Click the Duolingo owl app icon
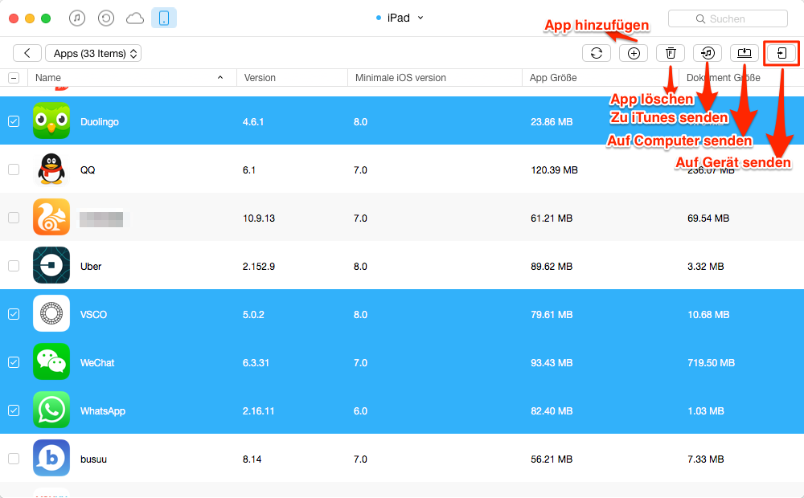 coord(51,121)
